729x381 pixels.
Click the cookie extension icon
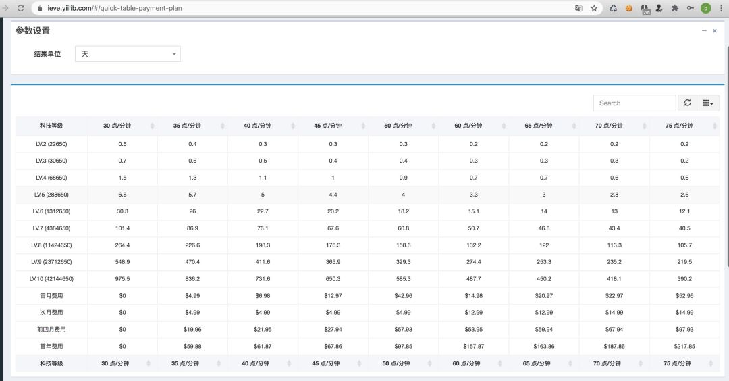point(629,8)
